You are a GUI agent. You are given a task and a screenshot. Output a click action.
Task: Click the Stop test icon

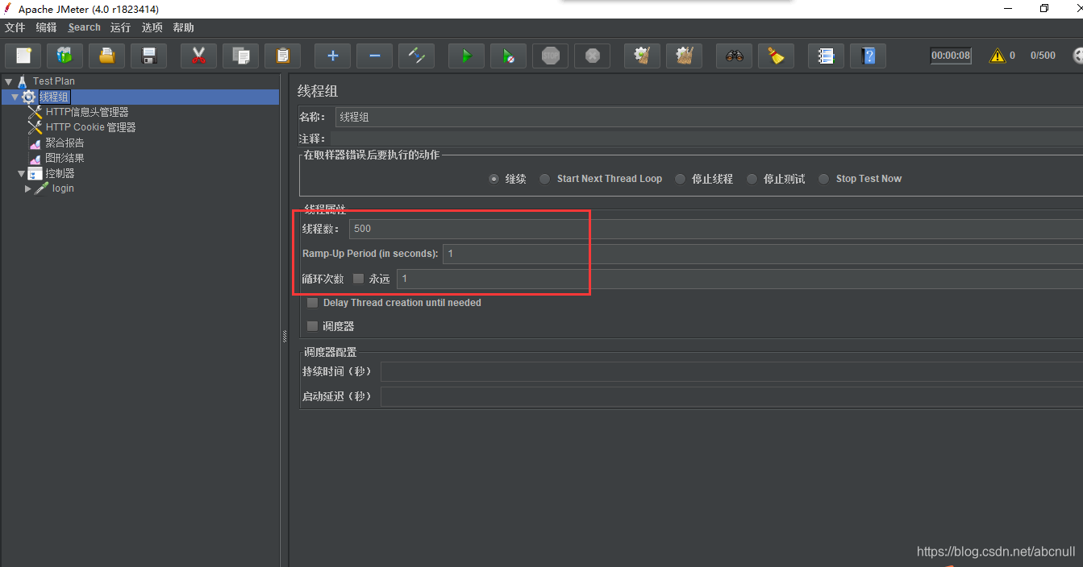coord(550,56)
